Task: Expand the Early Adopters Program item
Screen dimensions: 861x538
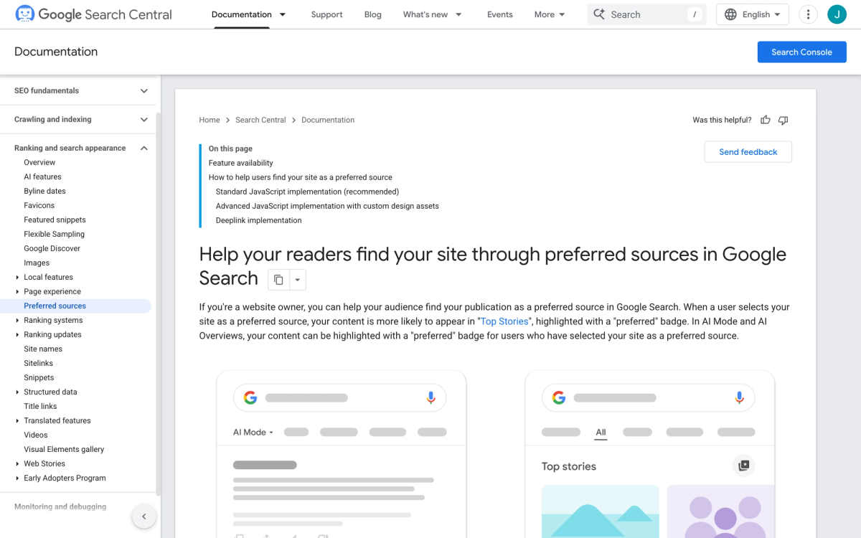Action: click(x=17, y=478)
